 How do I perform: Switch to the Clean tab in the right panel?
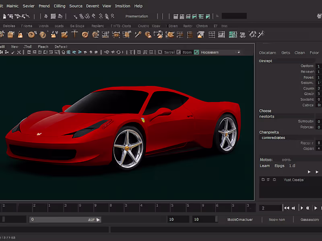tap(300, 52)
